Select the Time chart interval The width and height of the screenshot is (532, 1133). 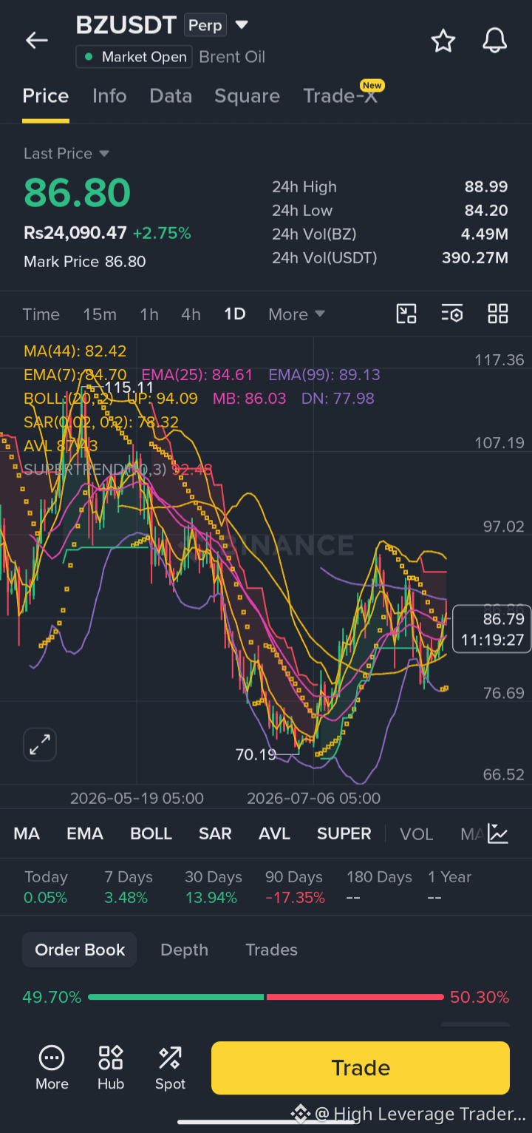[41, 314]
